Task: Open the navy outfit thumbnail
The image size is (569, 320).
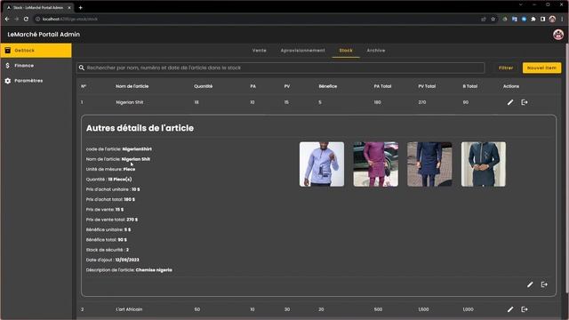Action: 429,164
